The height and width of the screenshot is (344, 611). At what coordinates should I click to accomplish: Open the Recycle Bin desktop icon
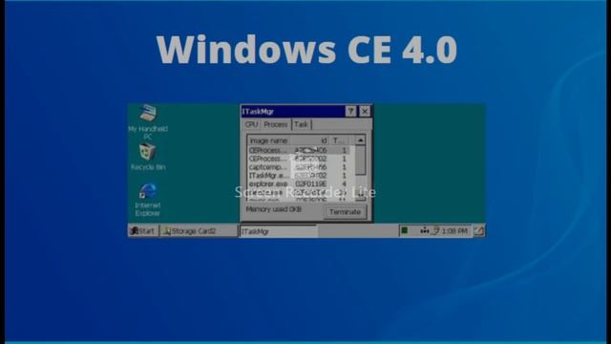[148, 157]
